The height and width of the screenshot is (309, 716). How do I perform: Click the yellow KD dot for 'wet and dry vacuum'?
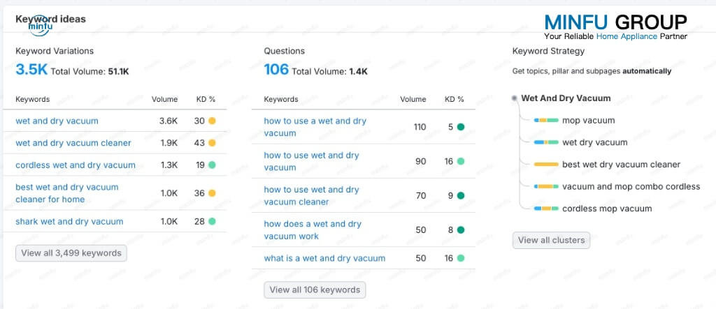[212, 121]
